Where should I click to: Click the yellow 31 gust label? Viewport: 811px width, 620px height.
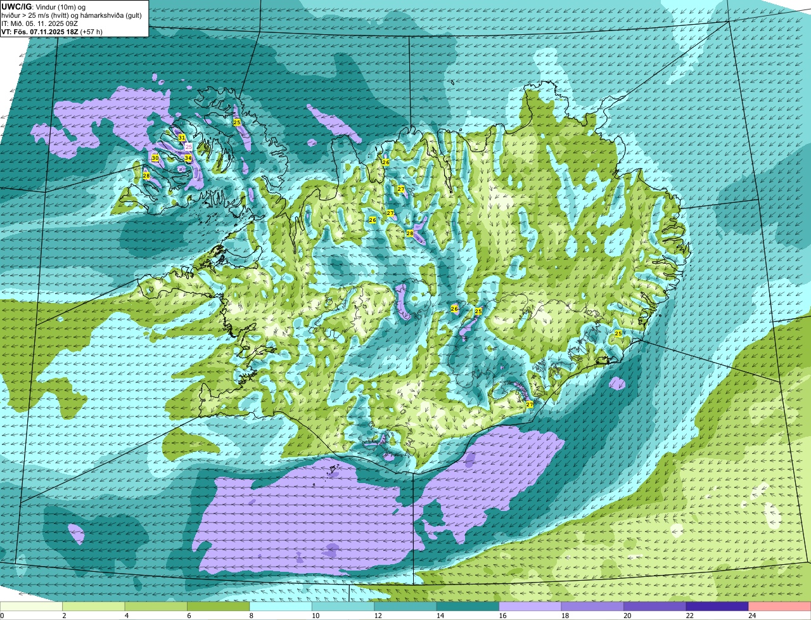[182, 138]
